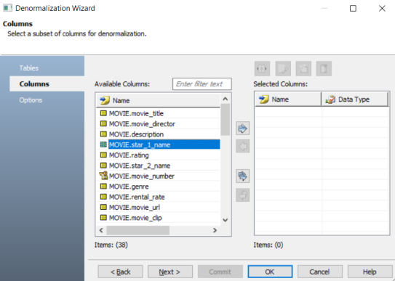Click the Denormalization Wizard title bar icon

pos(7,8)
